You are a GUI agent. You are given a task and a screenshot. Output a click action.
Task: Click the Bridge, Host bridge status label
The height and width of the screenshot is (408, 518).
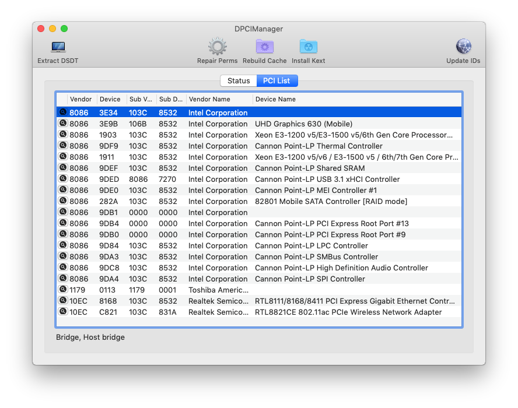pos(90,337)
